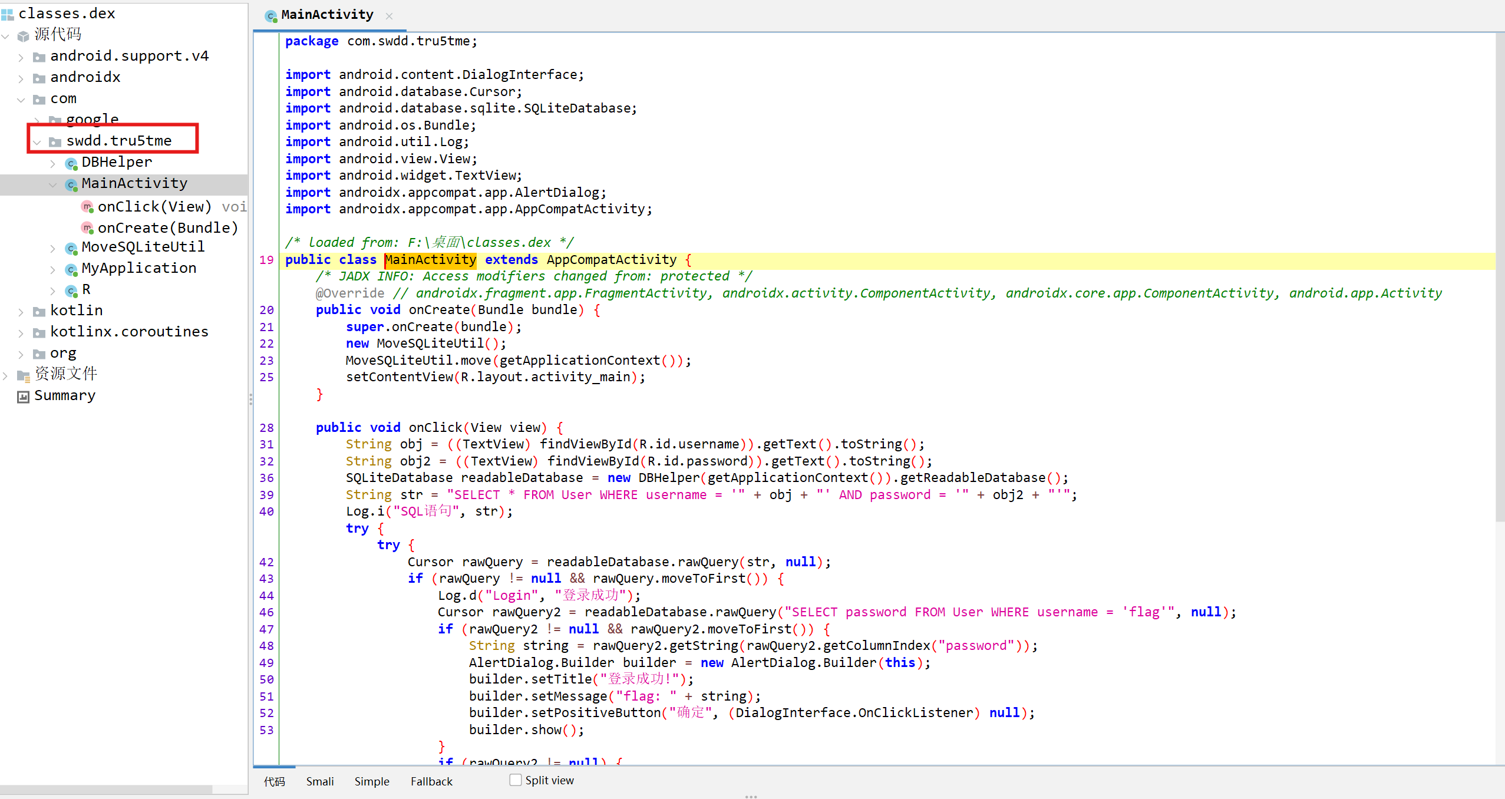Expand the R class node

pos(53,290)
